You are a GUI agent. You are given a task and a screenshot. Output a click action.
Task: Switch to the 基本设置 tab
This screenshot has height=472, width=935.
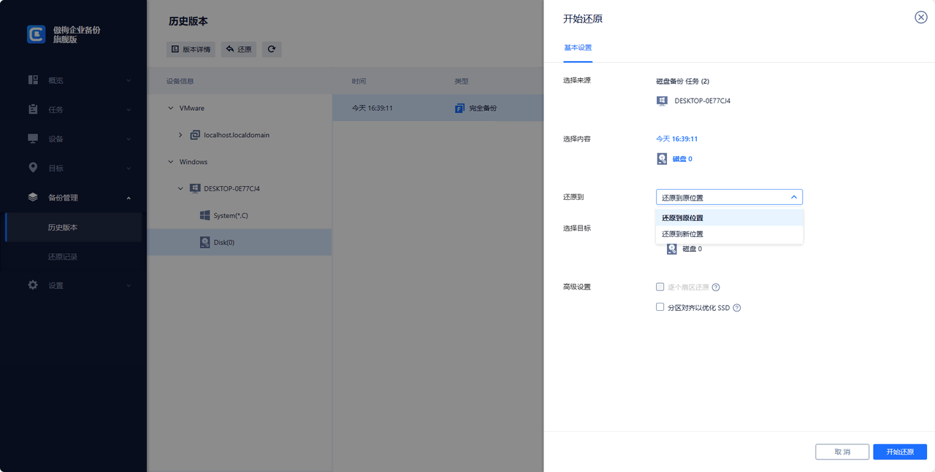577,47
